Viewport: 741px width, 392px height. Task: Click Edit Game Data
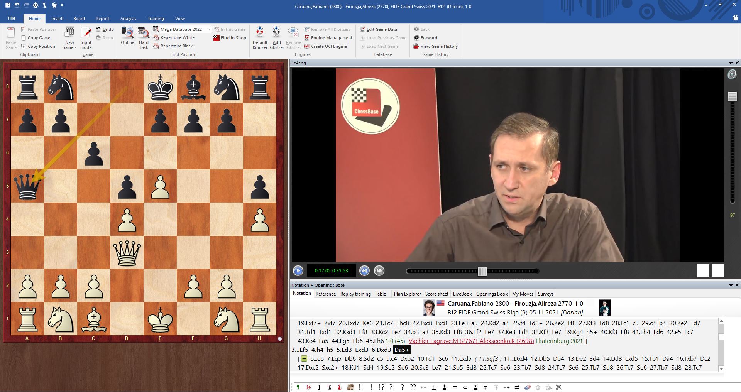379,29
